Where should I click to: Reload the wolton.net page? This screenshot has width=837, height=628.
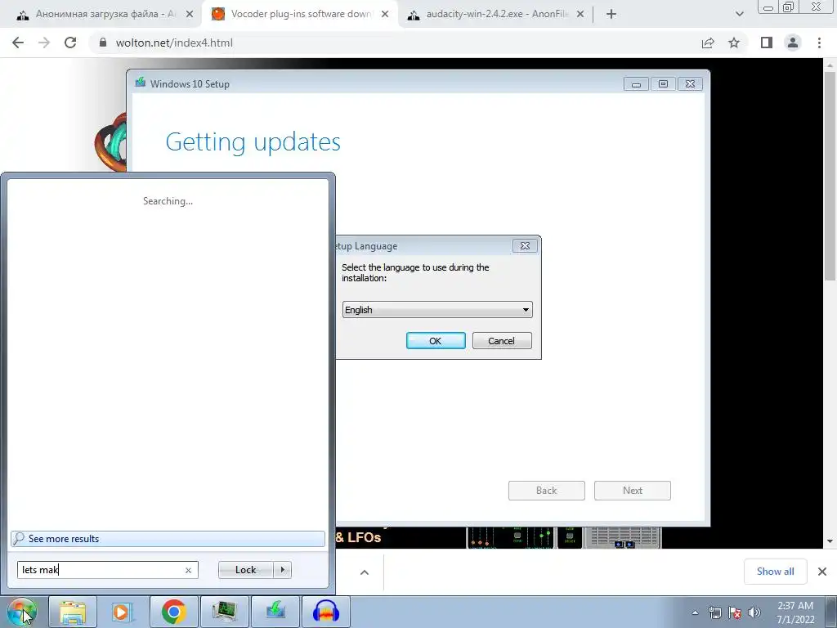70,43
